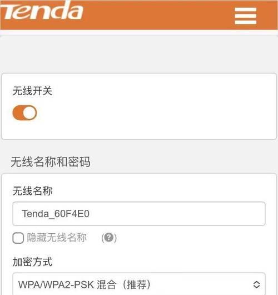Click the 无线名称 wireless name input field
The image size is (278, 295).
pos(139,214)
